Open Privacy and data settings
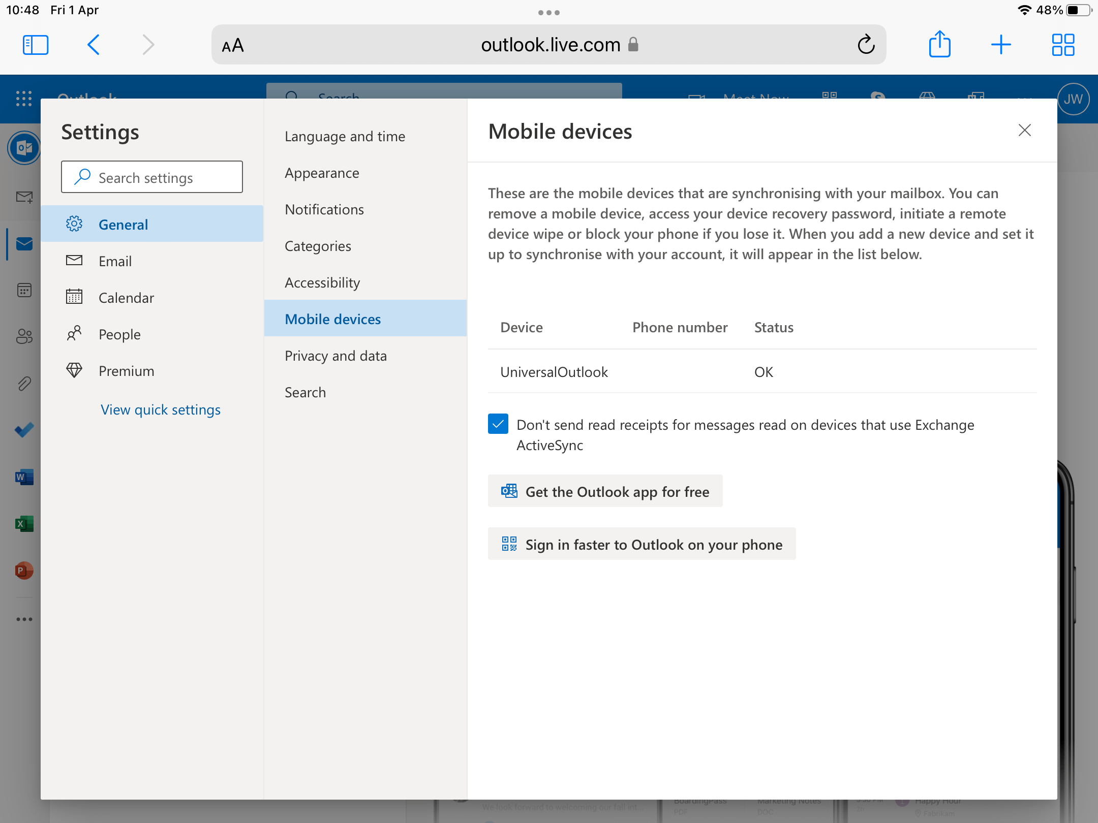 [365, 356]
